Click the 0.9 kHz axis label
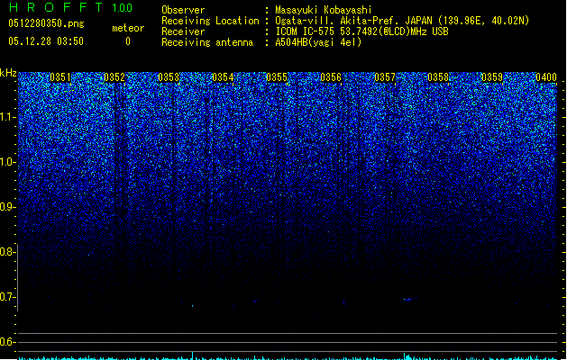Screen dimensions: 567x360 point(7,207)
